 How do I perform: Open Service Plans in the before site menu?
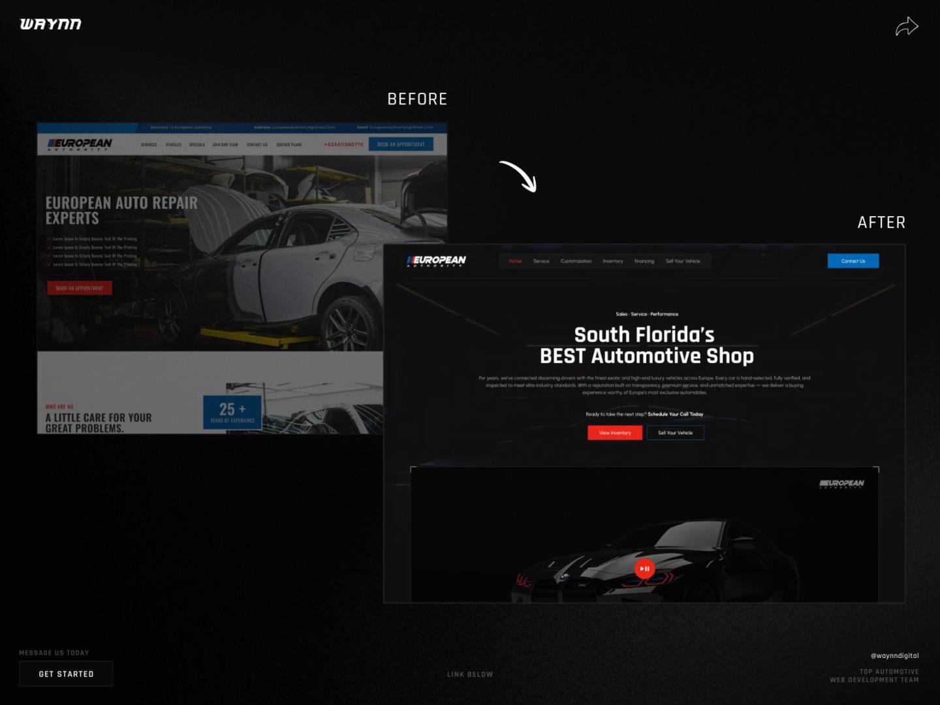pyautogui.click(x=289, y=145)
